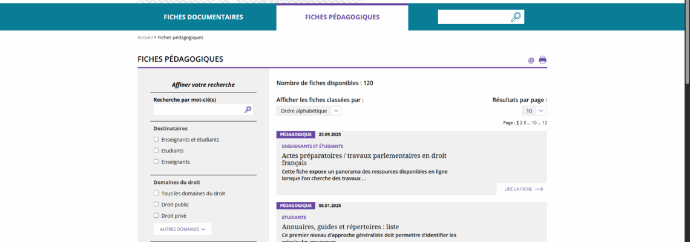Click the keyword search magnifier icon
This screenshot has height=242, width=690.
pos(248,110)
